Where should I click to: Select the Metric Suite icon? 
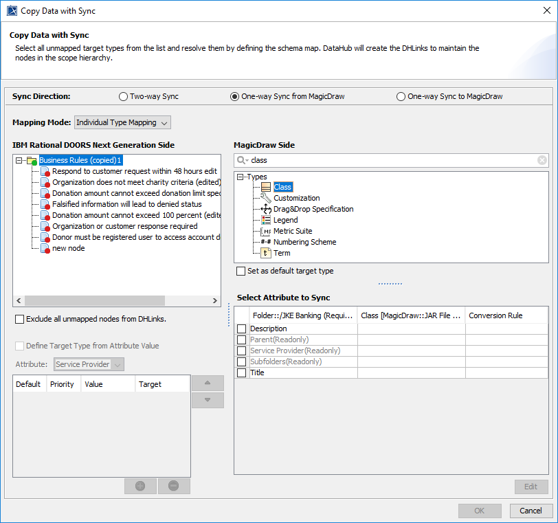(266, 231)
